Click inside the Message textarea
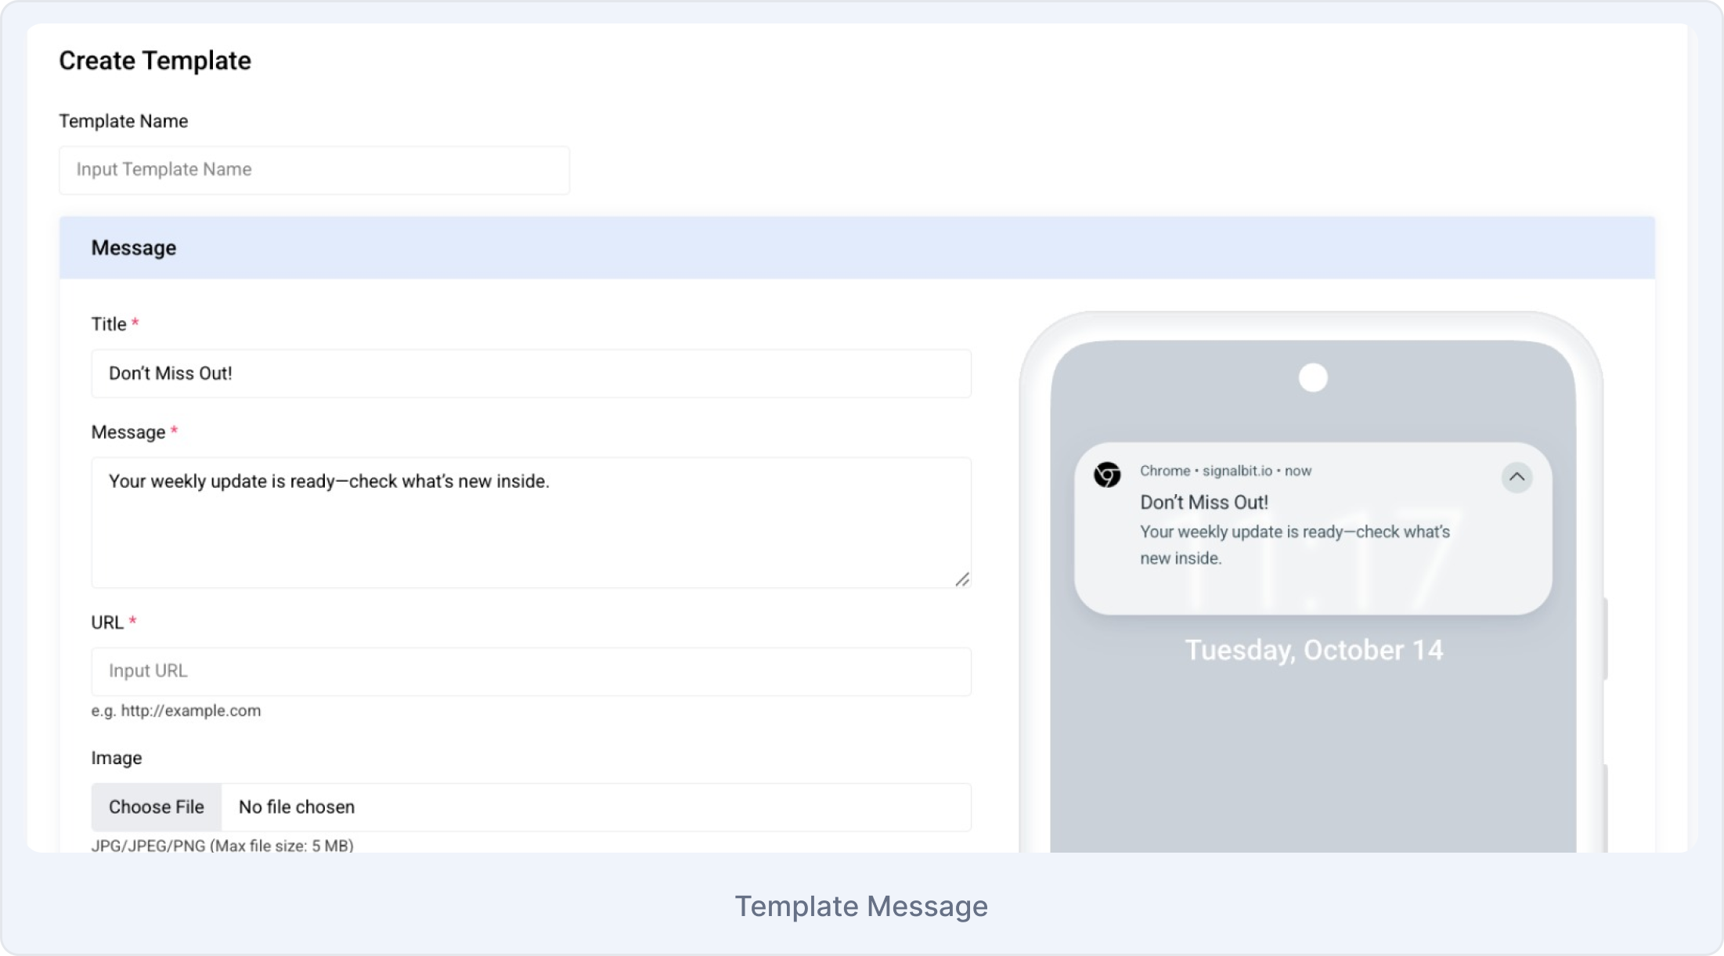The image size is (1724, 956). pyautogui.click(x=531, y=522)
